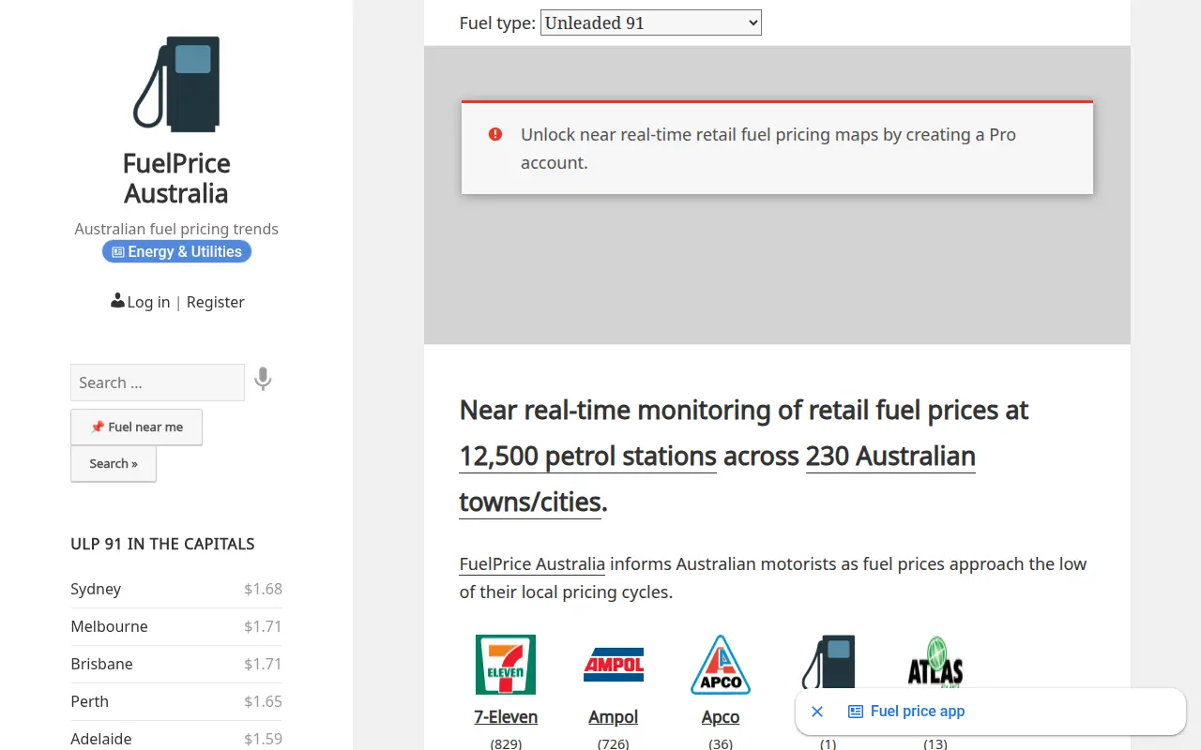The image size is (1201, 750).
Task: Open the Log in link
Action: 148,302
